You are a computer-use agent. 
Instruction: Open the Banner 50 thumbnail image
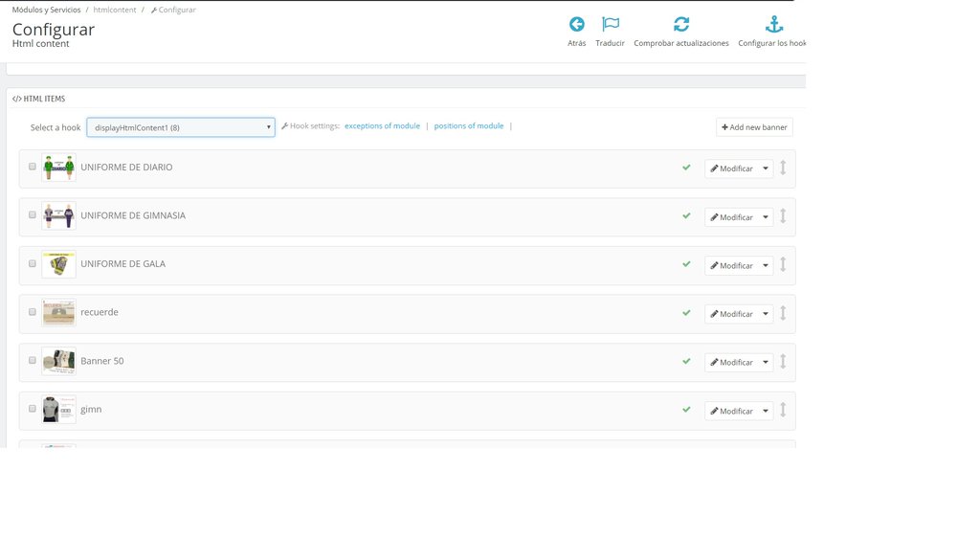[x=58, y=361]
